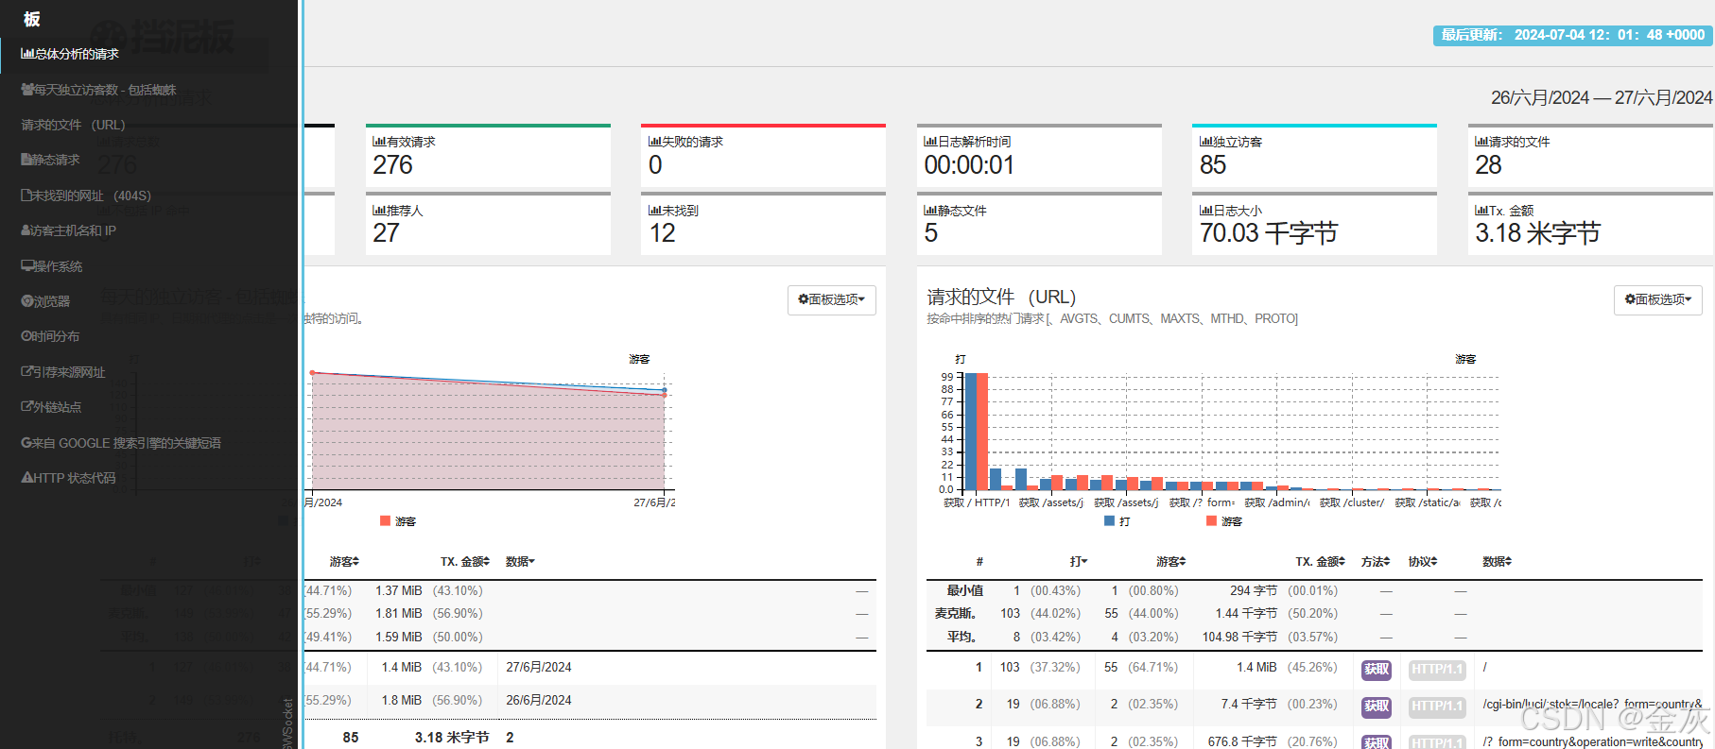Image resolution: width=1715 pixels, height=749 pixels.
Task: Open 外链站点 sidebar item
Action: click(x=51, y=407)
